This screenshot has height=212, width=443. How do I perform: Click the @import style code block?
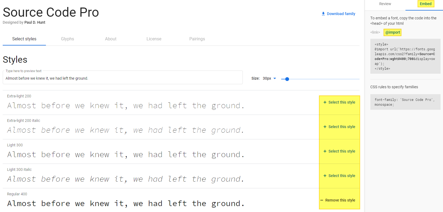[405, 56]
